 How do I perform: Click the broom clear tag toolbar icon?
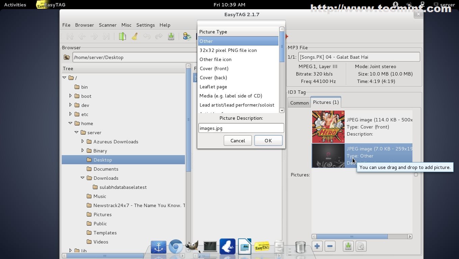click(135, 36)
